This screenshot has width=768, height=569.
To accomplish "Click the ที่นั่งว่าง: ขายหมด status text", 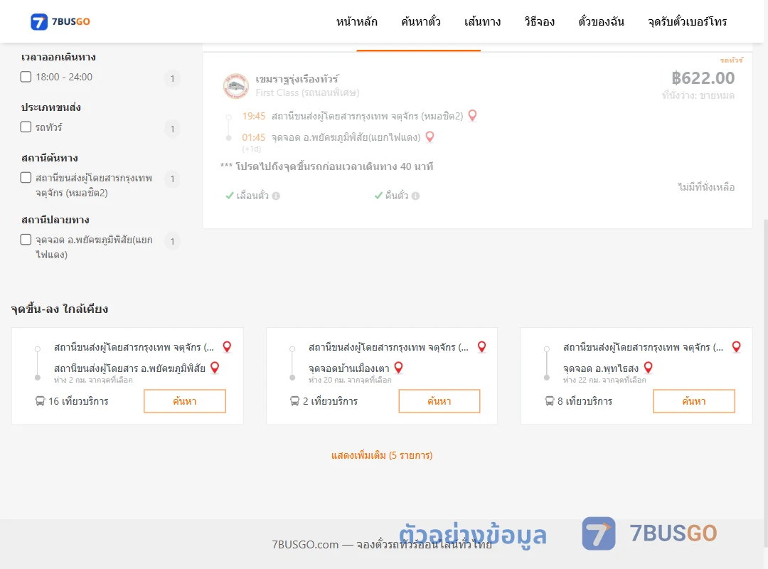I will (x=698, y=95).
